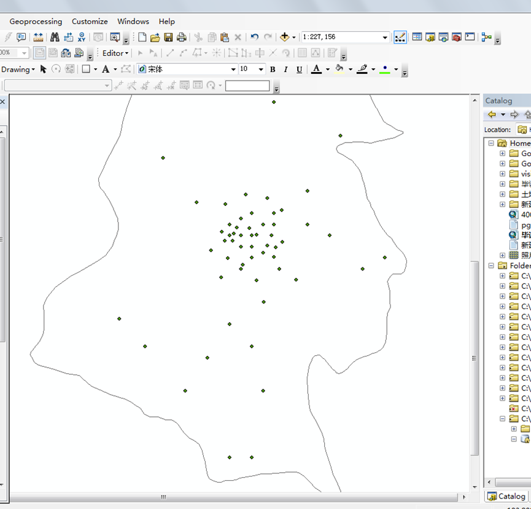This screenshot has height=509, width=531.
Task: Toggle Italic text formatting
Action: [285, 69]
